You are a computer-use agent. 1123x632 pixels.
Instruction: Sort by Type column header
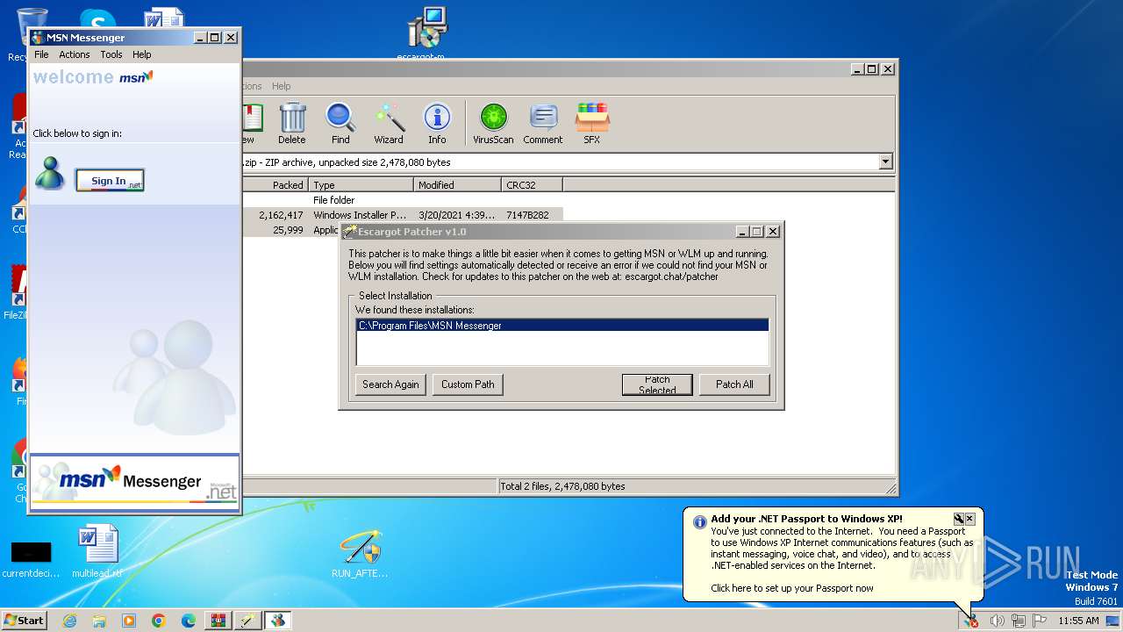coord(361,185)
